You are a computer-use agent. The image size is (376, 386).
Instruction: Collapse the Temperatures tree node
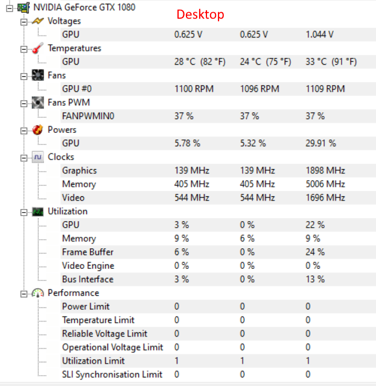click(24, 48)
